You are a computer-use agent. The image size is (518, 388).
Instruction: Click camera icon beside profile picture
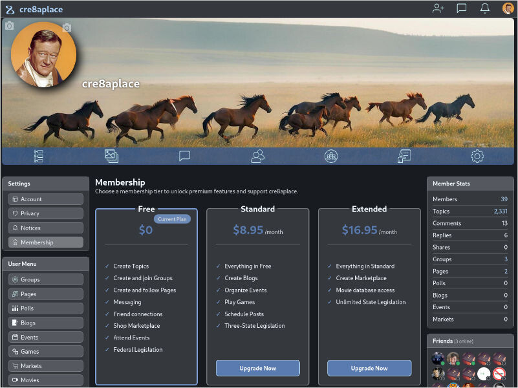67,28
